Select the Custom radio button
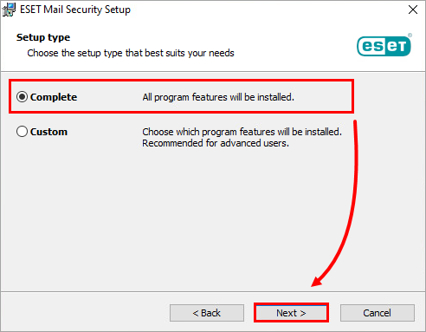The height and width of the screenshot is (332, 426). pyautogui.click(x=22, y=132)
